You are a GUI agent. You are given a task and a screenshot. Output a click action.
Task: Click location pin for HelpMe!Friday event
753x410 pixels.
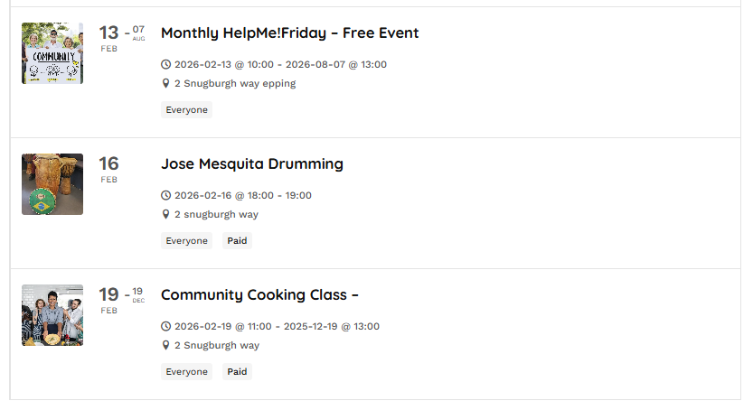[x=165, y=83]
